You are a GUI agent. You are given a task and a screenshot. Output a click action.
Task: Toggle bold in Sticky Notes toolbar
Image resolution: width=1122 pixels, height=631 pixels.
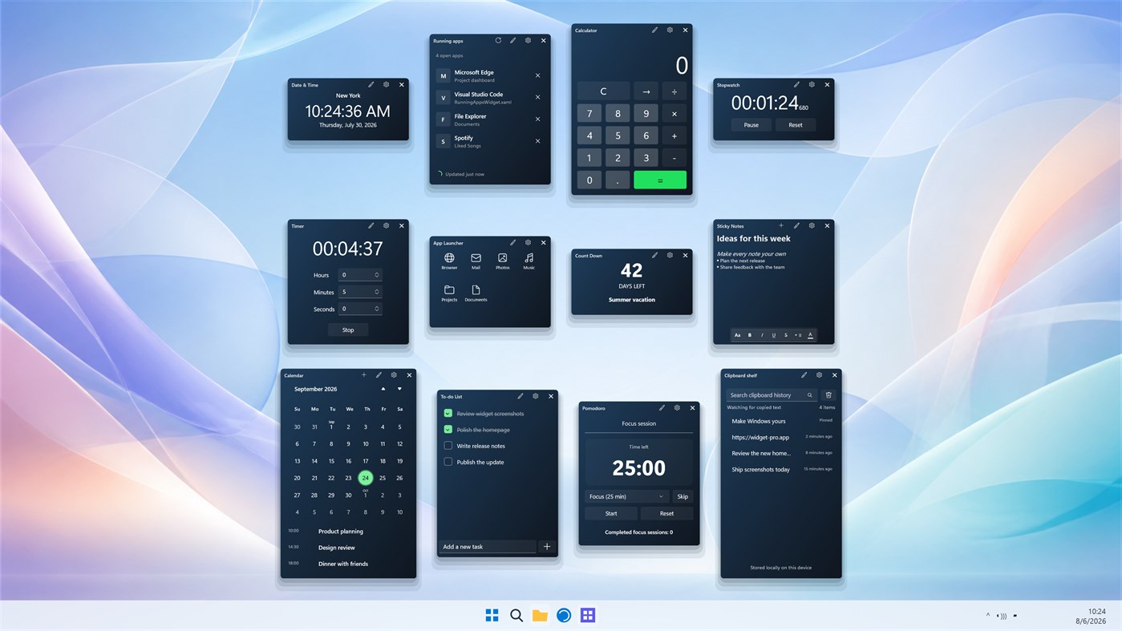750,335
